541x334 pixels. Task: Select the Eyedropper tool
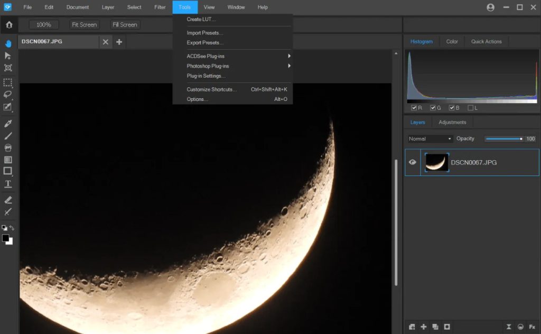point(8,124)
